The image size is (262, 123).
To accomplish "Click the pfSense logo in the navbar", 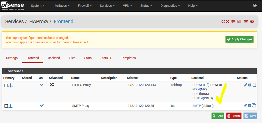I will 12,6.
